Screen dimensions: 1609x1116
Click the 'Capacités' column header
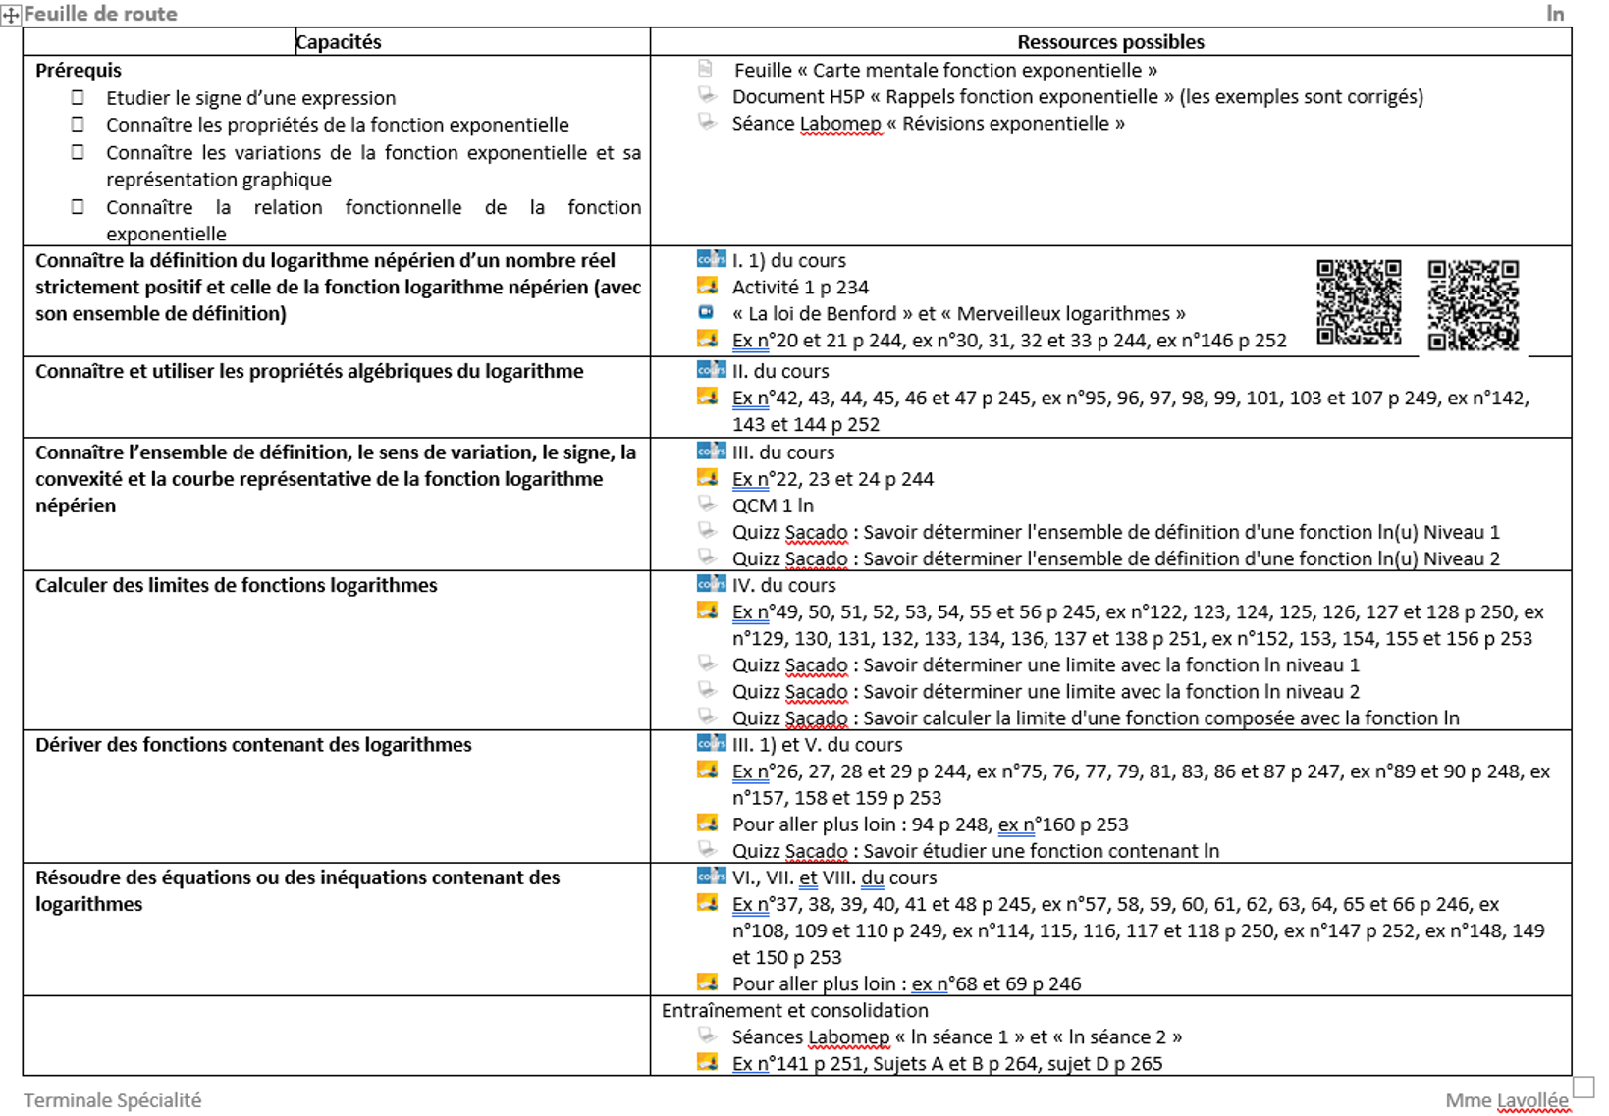[x=338, y=42]
